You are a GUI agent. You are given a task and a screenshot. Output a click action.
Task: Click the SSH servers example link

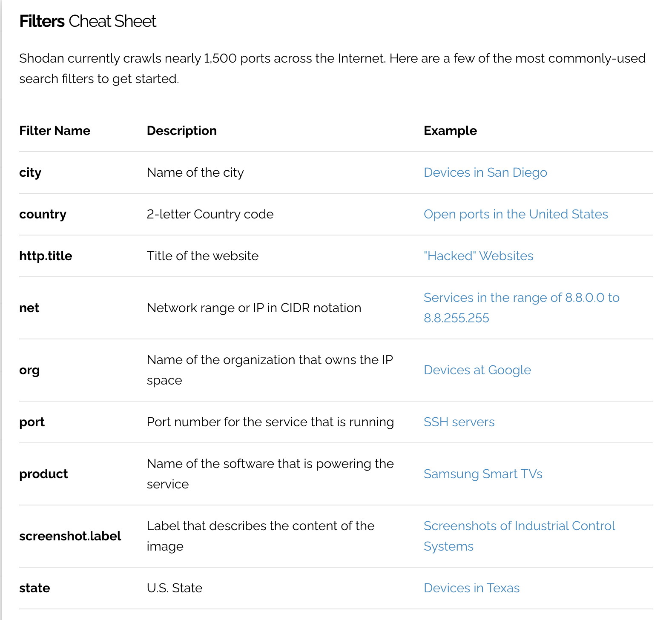click(x=459, y=422)
